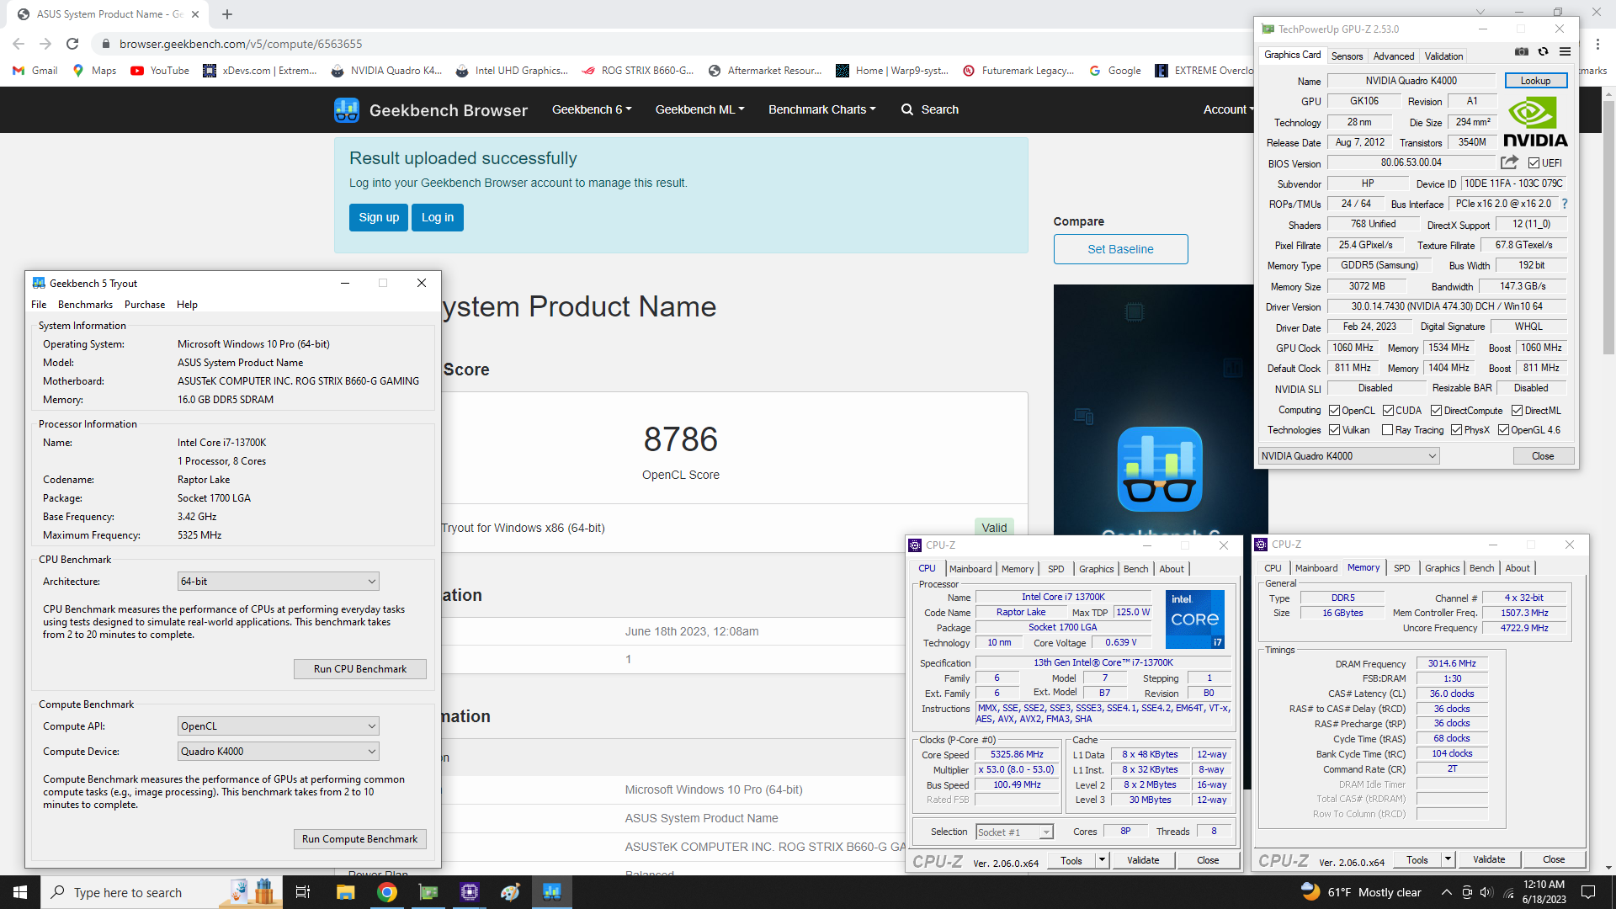Expand the Geekbench ML menu

[x=699, y=109]
